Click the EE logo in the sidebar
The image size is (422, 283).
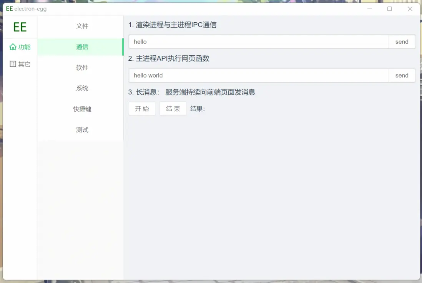click(x=20, y=27)
